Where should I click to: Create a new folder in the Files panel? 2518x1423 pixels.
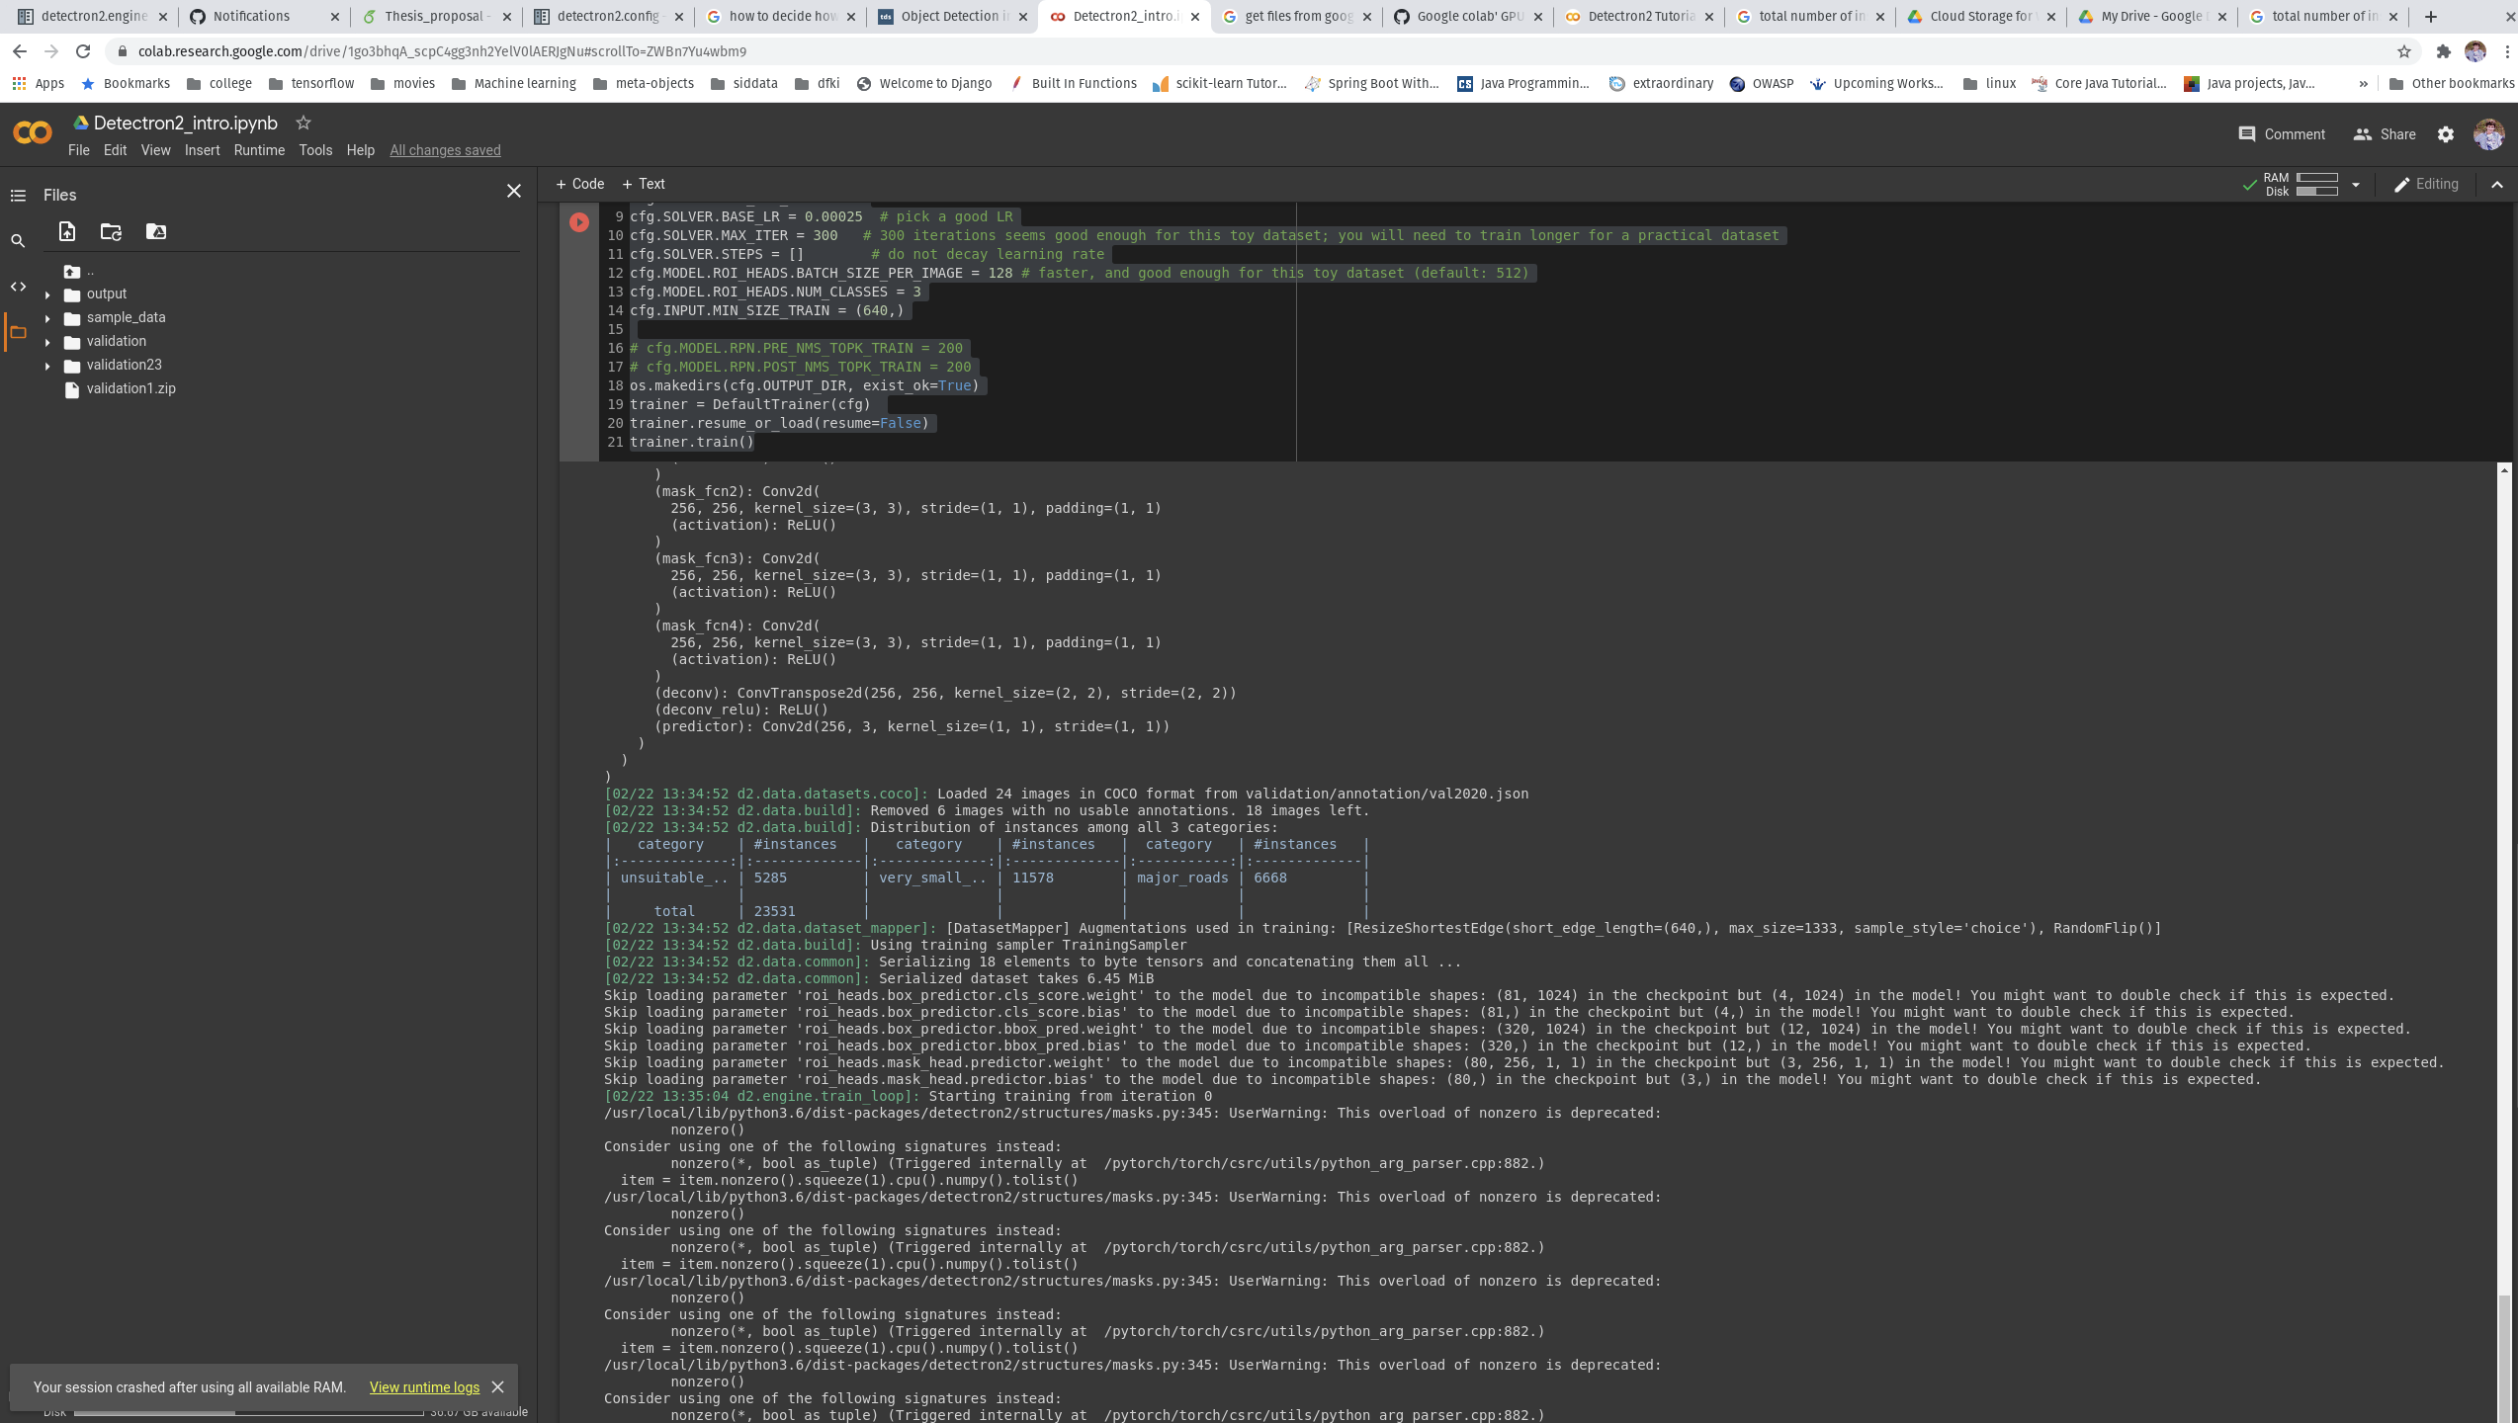pos(110,232)
